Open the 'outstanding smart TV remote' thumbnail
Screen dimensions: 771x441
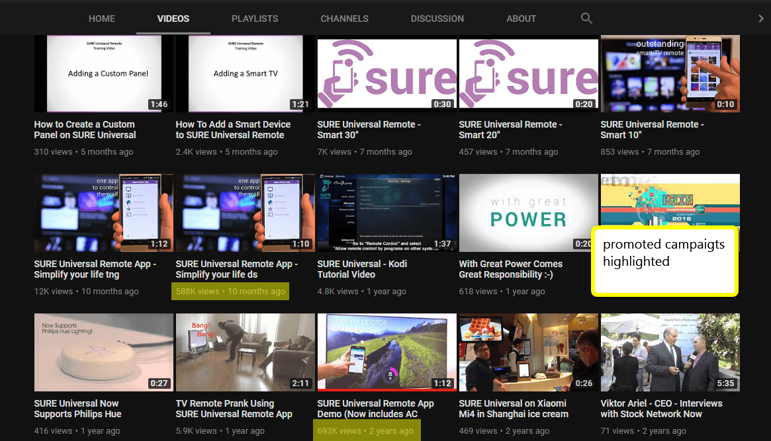(670, 73)
